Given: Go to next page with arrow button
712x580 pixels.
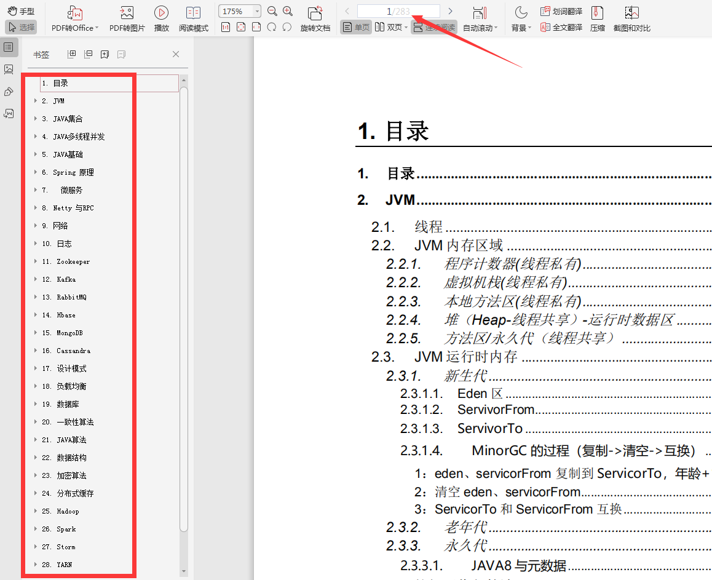Looking at the screenshot, I should 451,10.
